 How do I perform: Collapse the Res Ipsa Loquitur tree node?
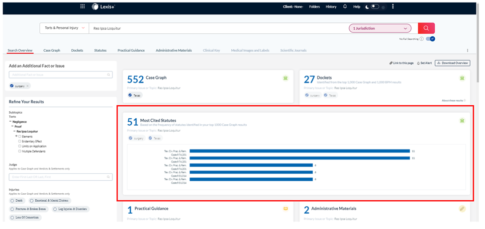14,131
